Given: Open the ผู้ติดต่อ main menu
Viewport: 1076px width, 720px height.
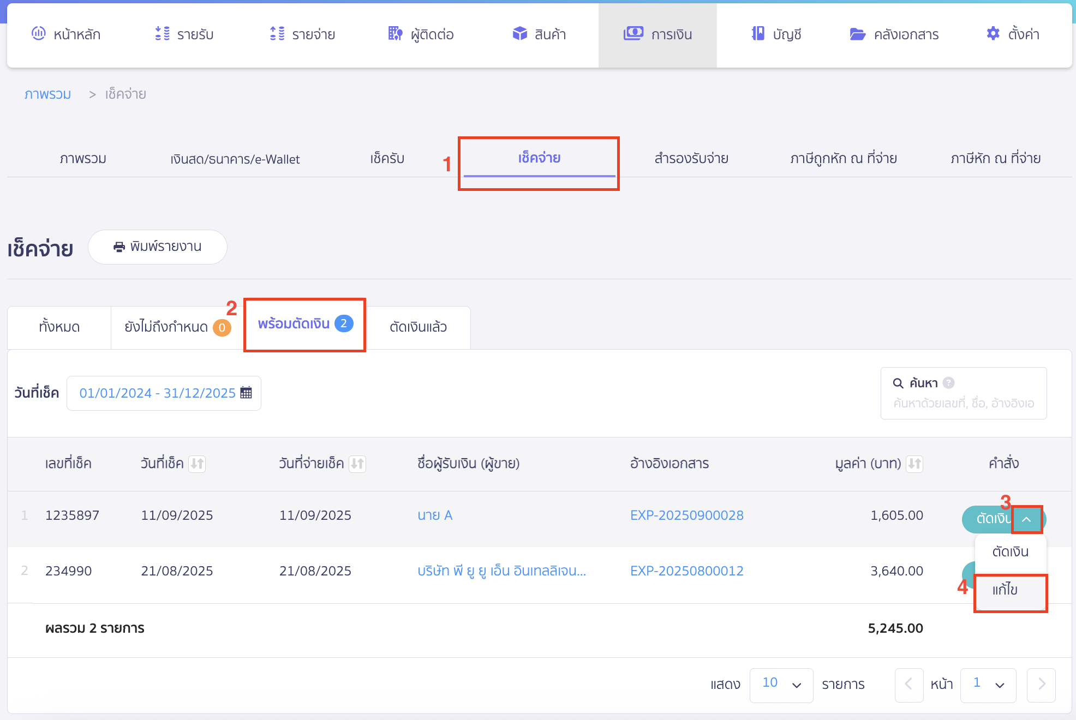Looking at the screenshot, I should coord(421,34).
